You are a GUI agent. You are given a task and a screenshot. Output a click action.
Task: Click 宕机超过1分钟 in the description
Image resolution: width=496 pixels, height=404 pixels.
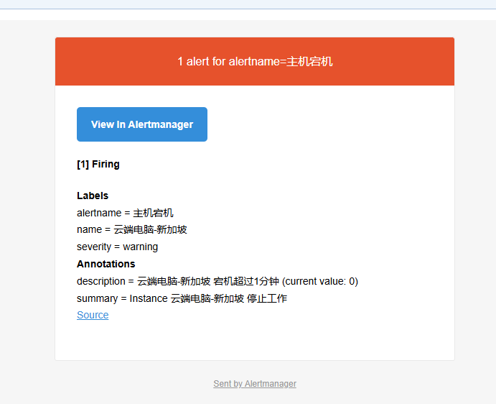pos(246,281)
